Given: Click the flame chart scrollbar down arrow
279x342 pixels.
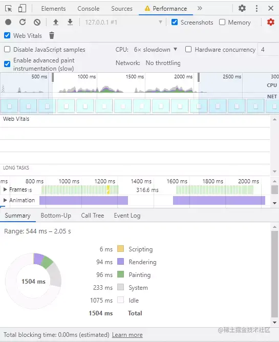Looking at the screenshot, I should (x=274, y=203).
